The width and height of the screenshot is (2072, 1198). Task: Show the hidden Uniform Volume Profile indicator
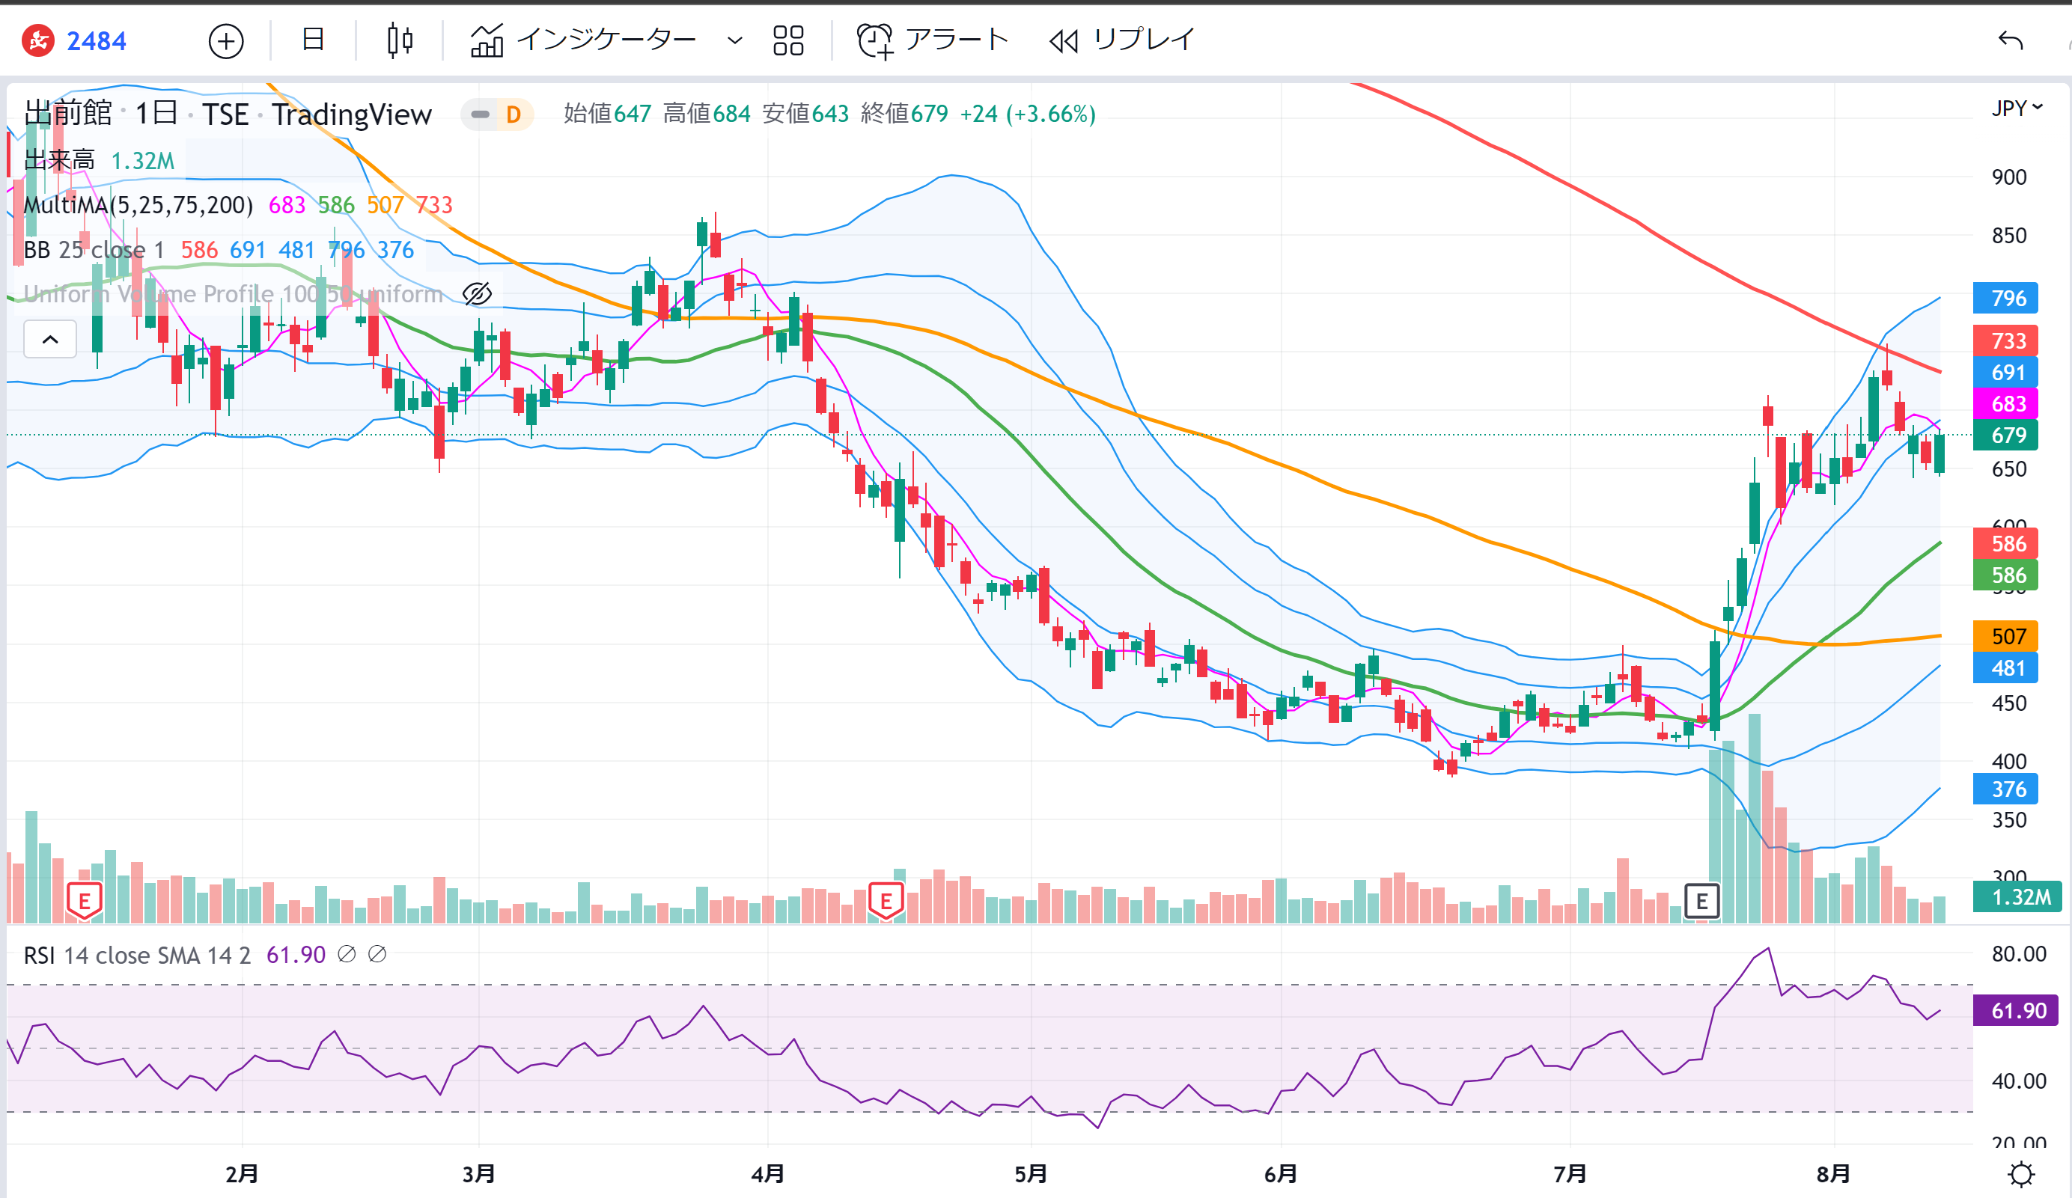pos(478,294)
